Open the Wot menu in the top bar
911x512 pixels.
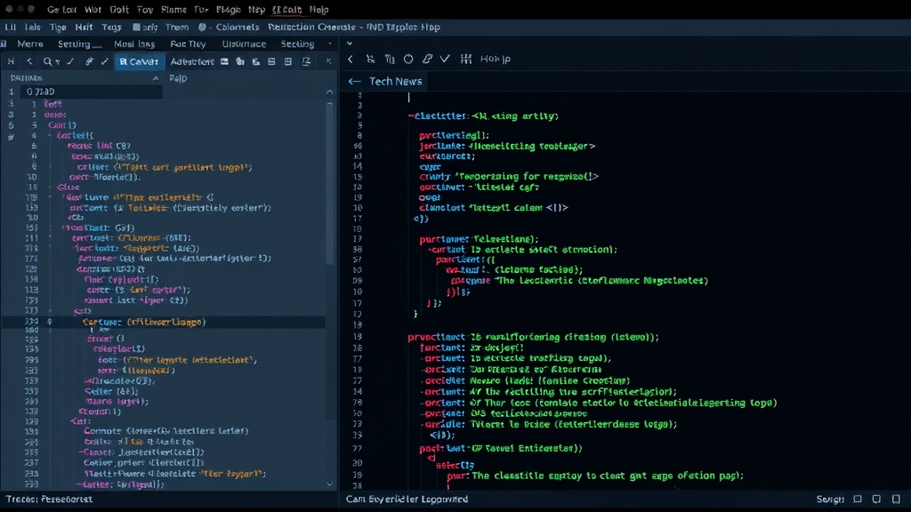click(93, 9)
